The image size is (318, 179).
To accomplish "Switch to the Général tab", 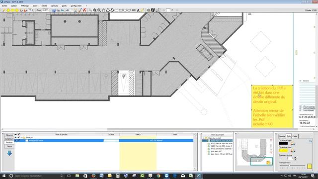I will click(x=282, y=136).
